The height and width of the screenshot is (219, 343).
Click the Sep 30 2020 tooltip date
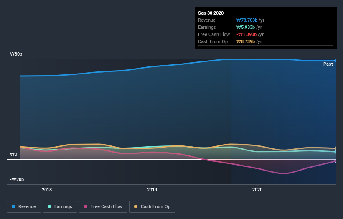pyautogui.click(x=211, y=13)
